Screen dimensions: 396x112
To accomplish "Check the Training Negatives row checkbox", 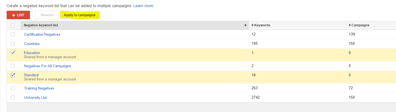I will tap(13, 88).
